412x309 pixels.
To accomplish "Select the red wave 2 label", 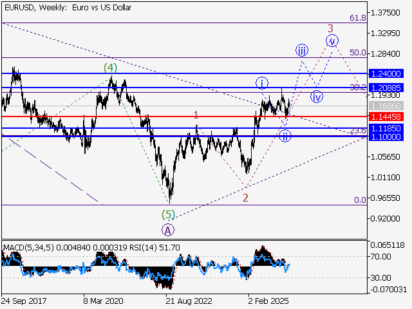I will [245, 198].
